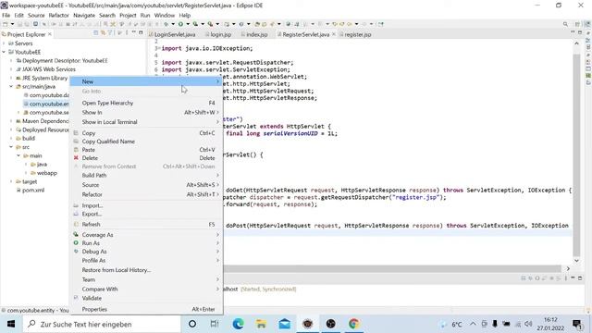The width and height of the screenshot is (592, 333).
Task: Switch to the Eclipse taskbar icon
Action: [308, 324]
